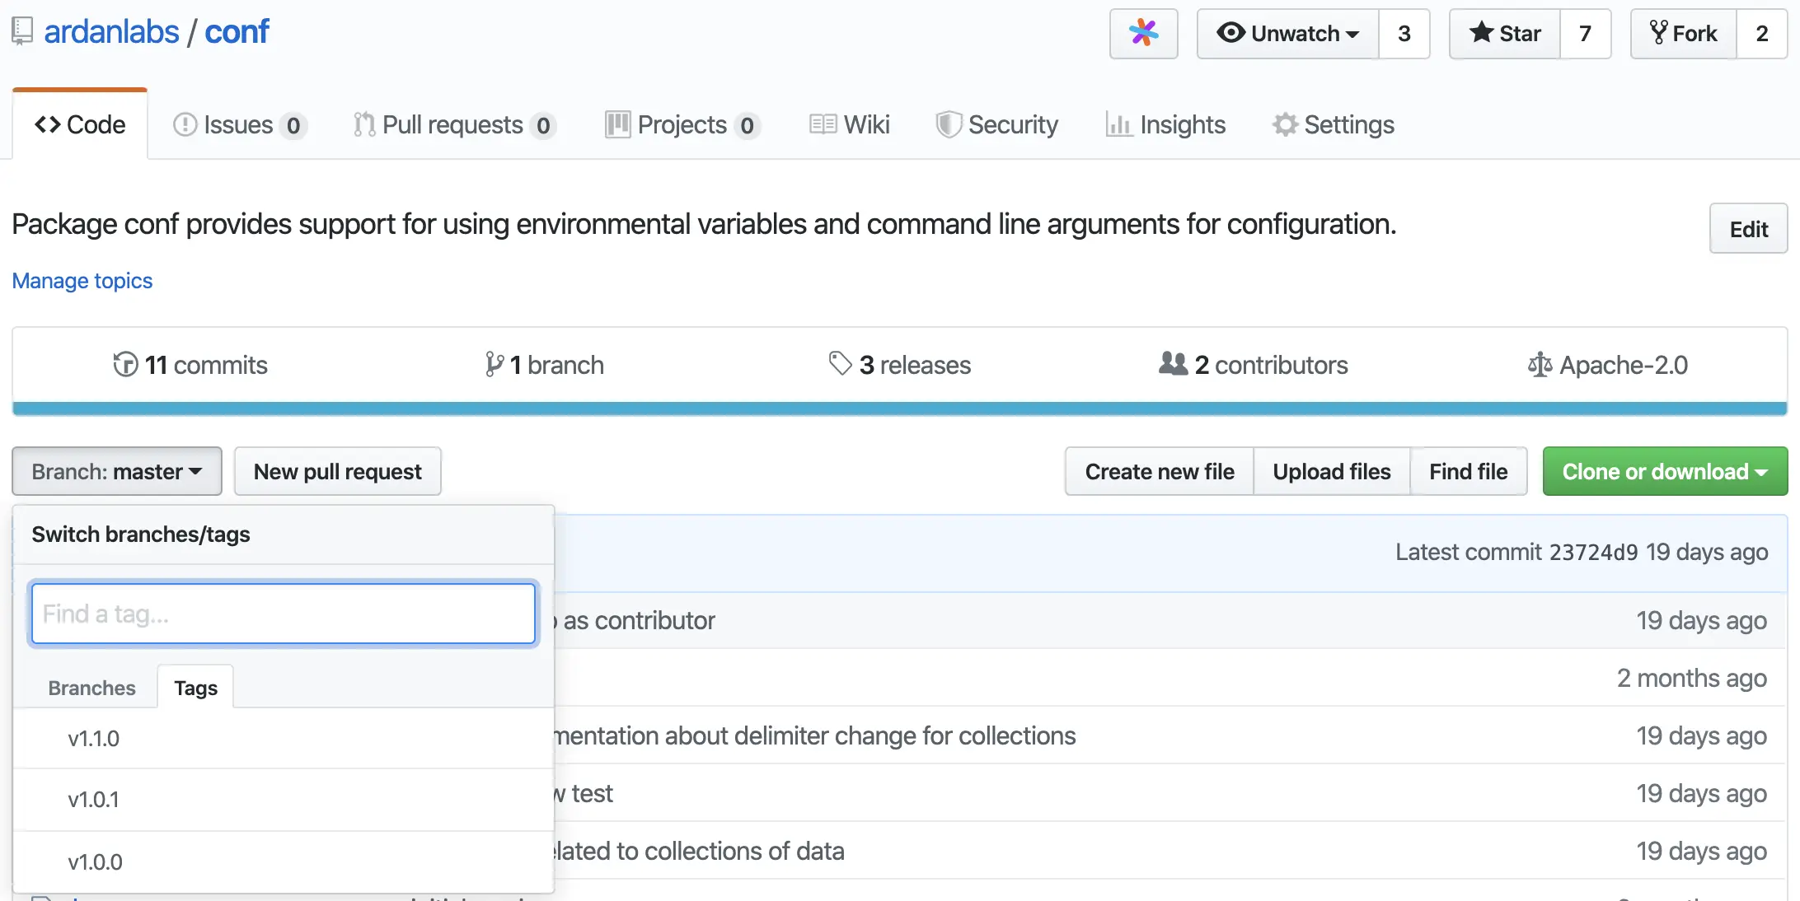
Task: Click the watchers count 3
Action: pyautogui.click(x=1404, y=34)
